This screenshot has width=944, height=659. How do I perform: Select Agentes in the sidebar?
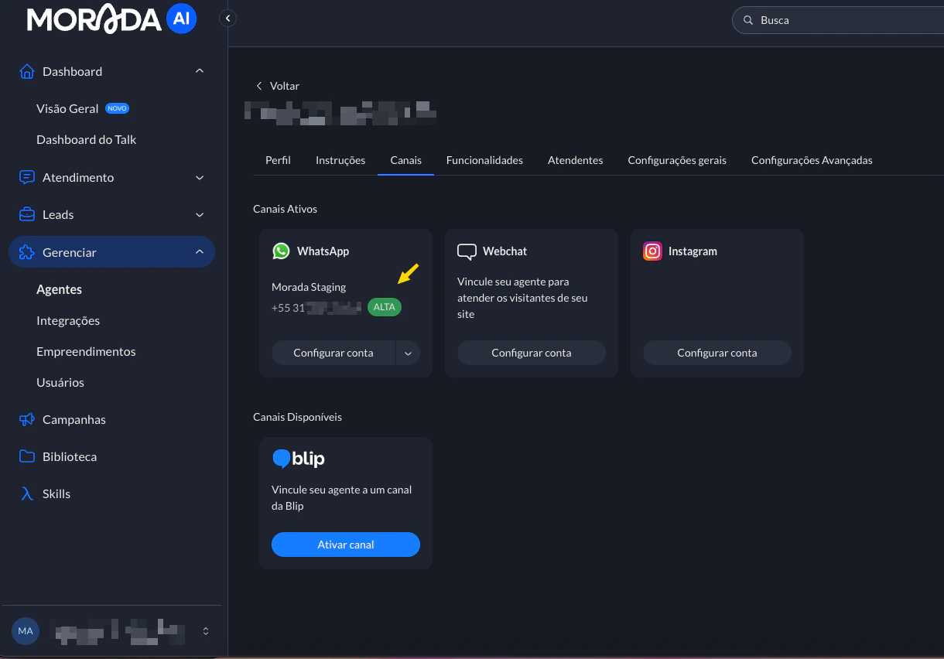point(59,289)
